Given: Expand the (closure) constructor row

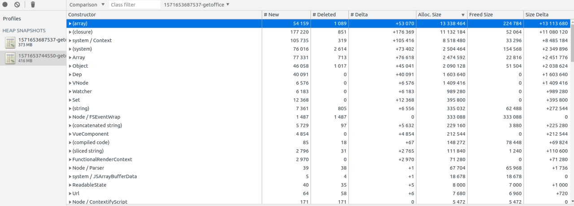Looking at the screenshot, I should coord(70,32).
